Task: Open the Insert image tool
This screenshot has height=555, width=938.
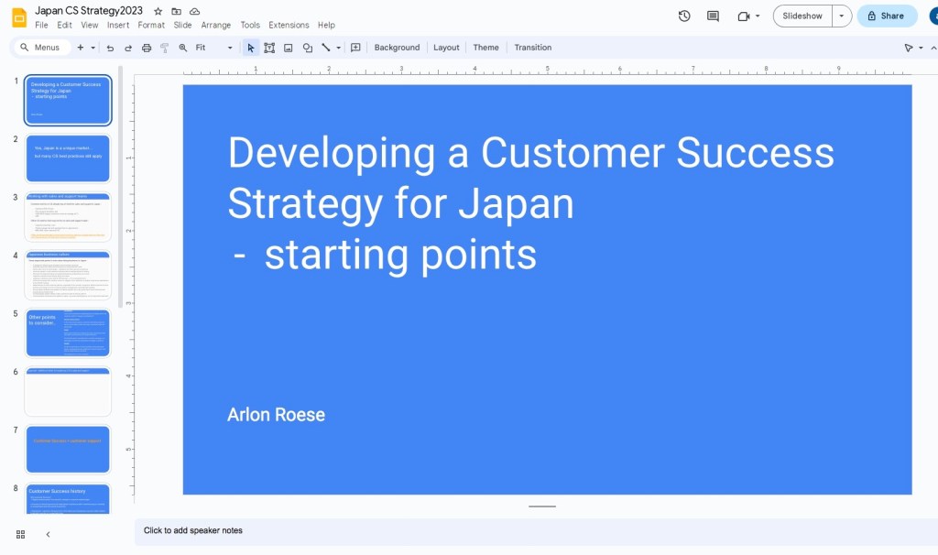Action: coord(289,47)
